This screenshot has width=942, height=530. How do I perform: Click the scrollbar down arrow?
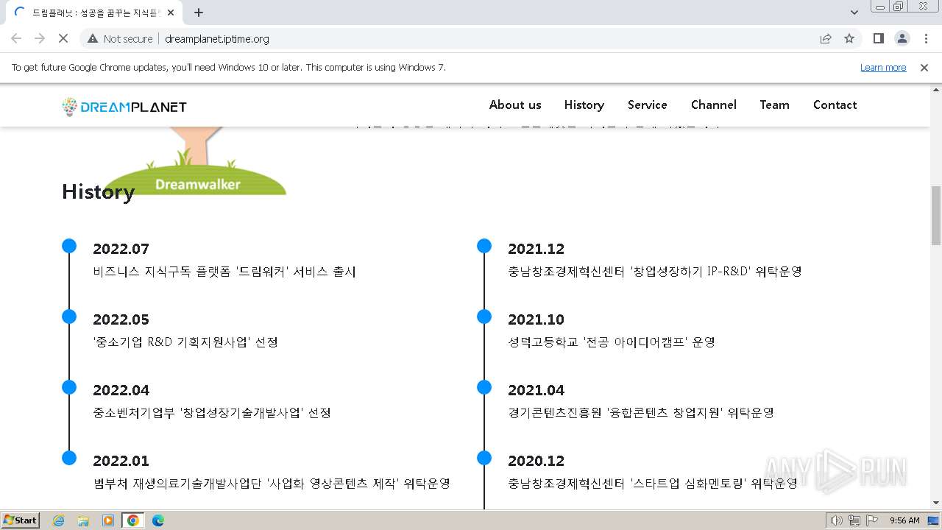click(x=936, y=504)
